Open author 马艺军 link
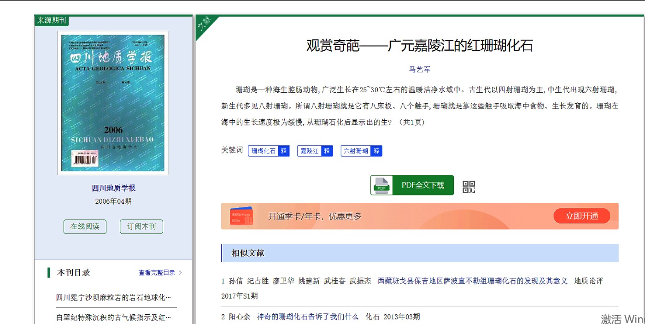This screenshot has height=324, width=645. click(x=419, y=70)
